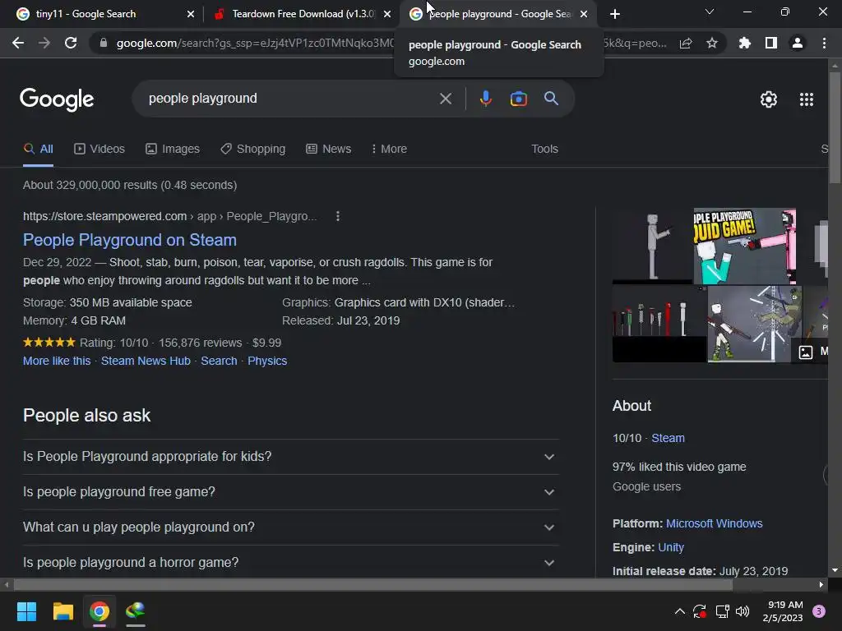Open the Chrome three-dot menu
Screen dimensions: 842x631
[x=824, y=43]
